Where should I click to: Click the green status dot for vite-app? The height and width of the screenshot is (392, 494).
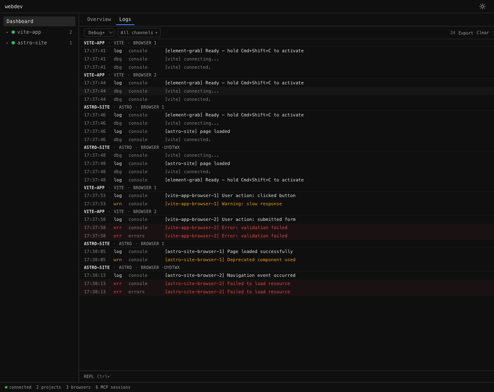[x=13, y=32]
